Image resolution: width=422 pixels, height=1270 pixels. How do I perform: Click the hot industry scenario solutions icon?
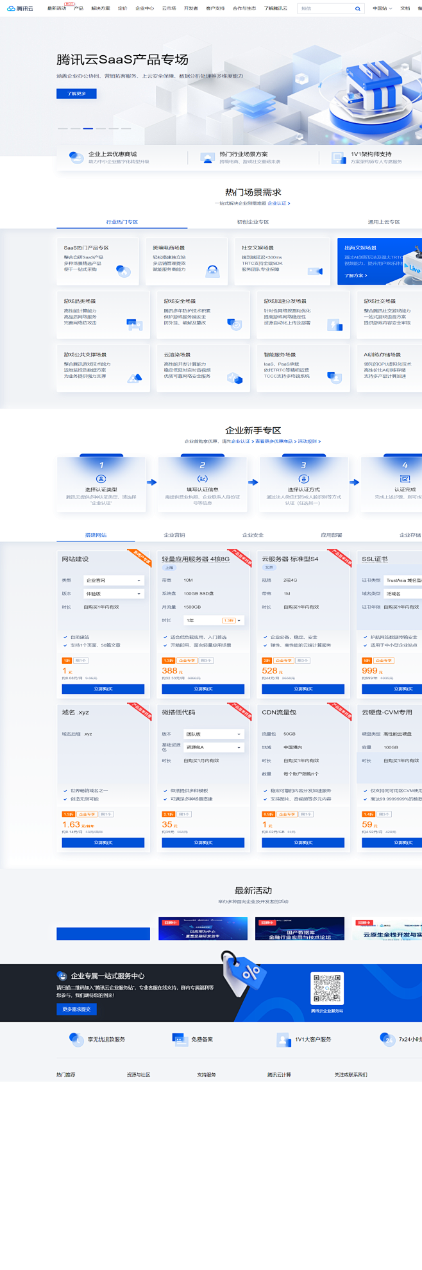pyautogui.click(x=207, y=157)
